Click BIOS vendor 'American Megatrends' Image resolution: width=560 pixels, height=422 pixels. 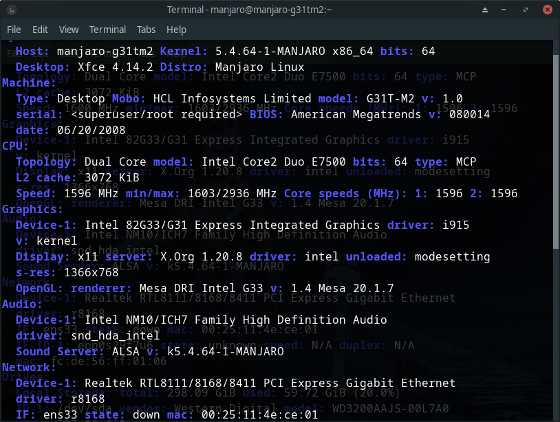[356, 115]
